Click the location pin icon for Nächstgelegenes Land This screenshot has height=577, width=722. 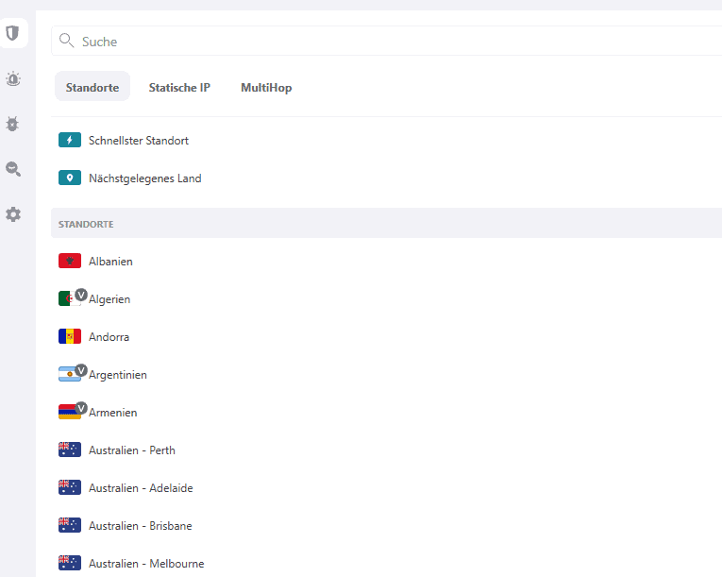[x=70, y=178]
